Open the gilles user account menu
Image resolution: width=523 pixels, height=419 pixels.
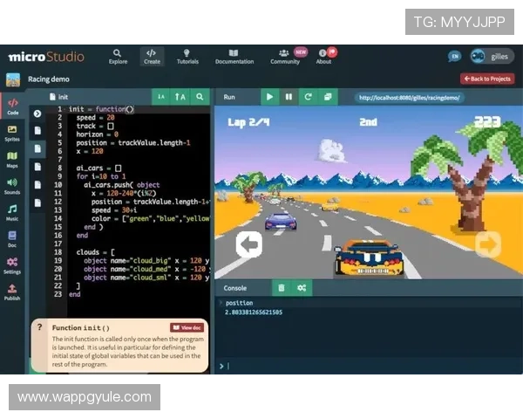[x=490, y=56]
